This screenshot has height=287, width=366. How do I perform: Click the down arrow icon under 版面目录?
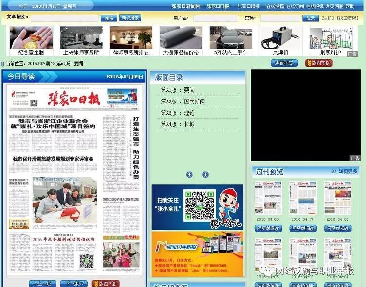coord(205,174)
